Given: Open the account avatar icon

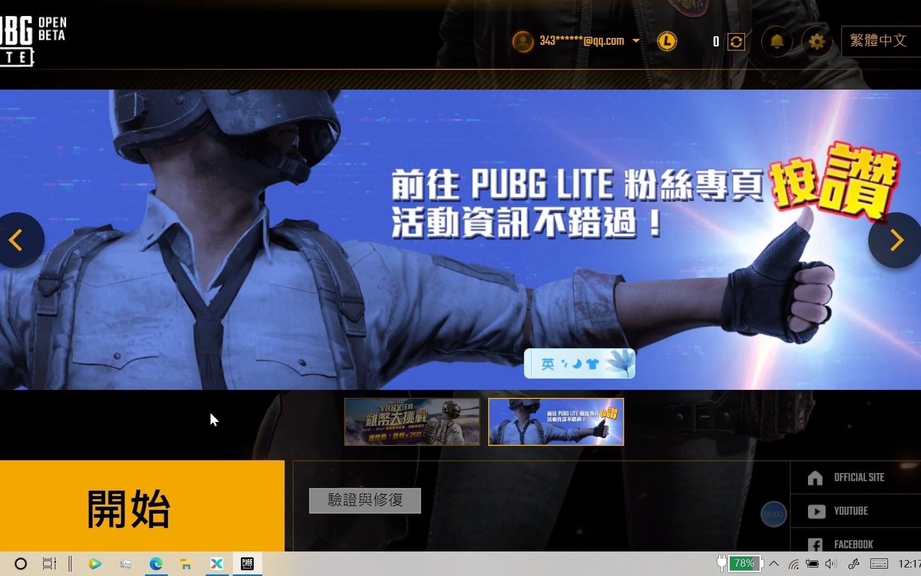Looking at the screenshot, I should click(x=523, y=41).
